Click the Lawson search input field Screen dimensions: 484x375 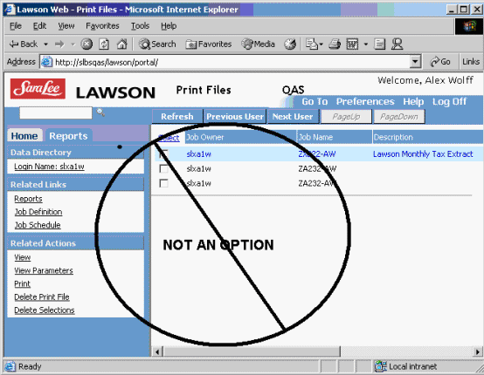point(56,112)
